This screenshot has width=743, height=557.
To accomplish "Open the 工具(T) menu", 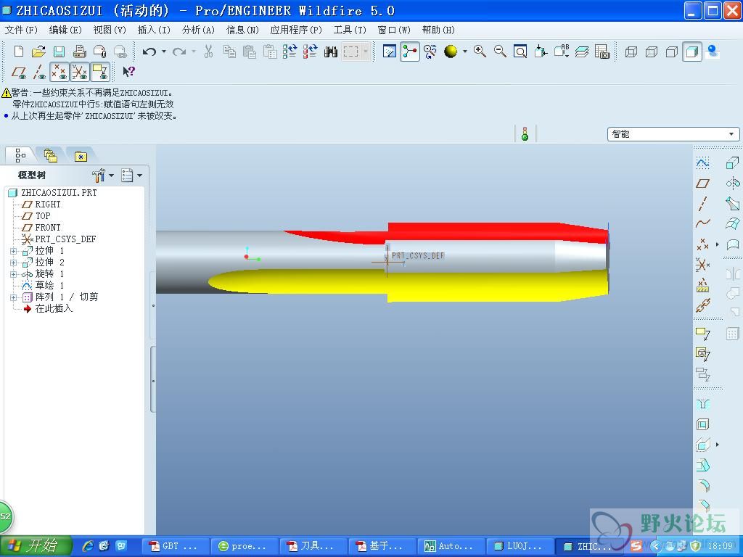I will click(x=350, y=30).
